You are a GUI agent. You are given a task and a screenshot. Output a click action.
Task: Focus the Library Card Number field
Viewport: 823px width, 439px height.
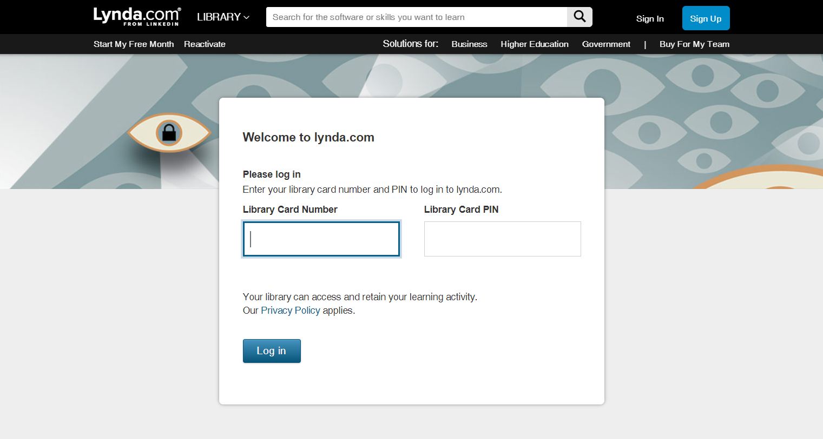coord(321,239)
